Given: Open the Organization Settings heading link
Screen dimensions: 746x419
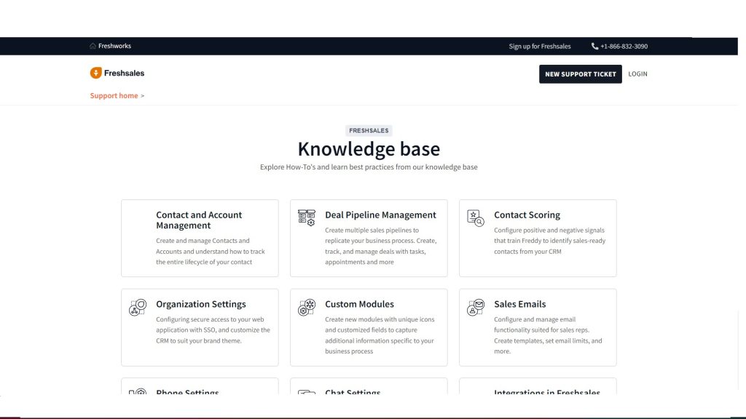Looking at the screenshot, I should click(x=201, y=304).
